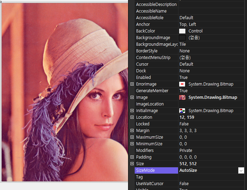Expand the MinimumSize property

point(132,144)
